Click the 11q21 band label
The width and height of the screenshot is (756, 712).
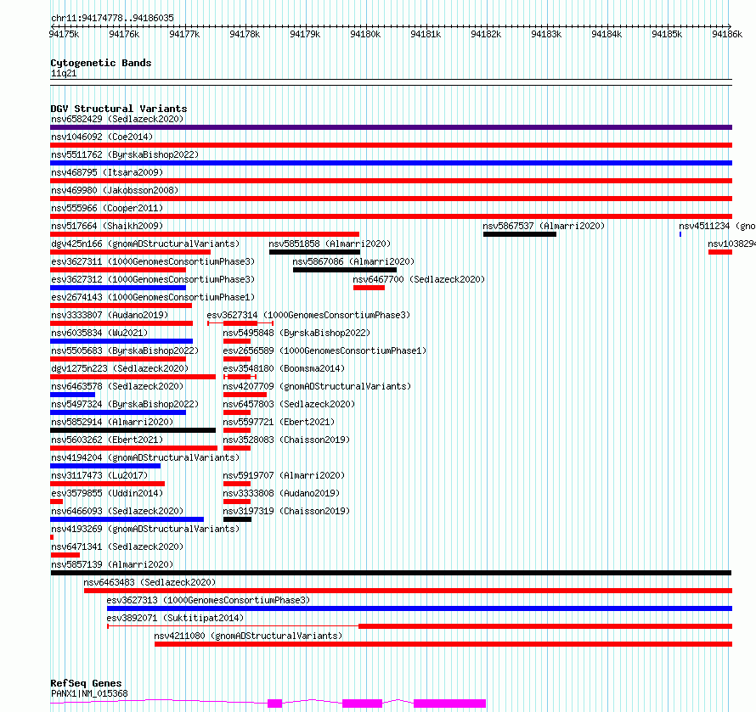coord(64,73)
